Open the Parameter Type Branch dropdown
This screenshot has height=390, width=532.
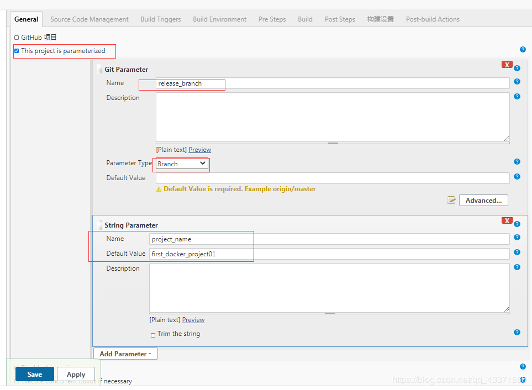tap(181, 164)
